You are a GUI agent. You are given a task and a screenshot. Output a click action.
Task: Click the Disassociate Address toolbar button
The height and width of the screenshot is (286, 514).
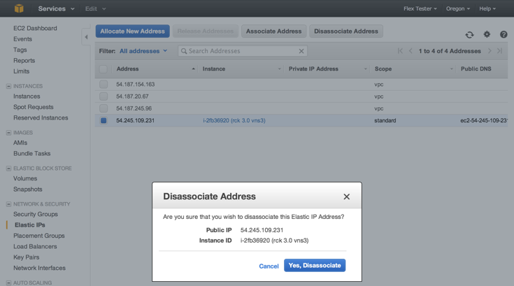click(x=346, y=31)
